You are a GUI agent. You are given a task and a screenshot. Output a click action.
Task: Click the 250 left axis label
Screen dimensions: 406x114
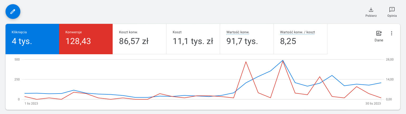pos(17,79)
